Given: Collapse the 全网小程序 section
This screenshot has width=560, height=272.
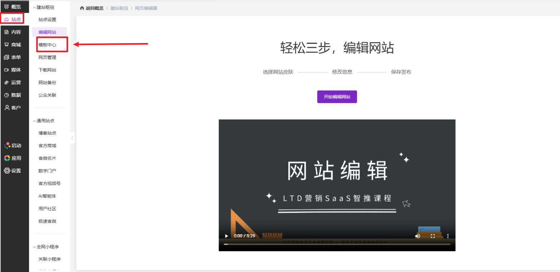Looking at the screenshot, I should click(x=35, y=247).
